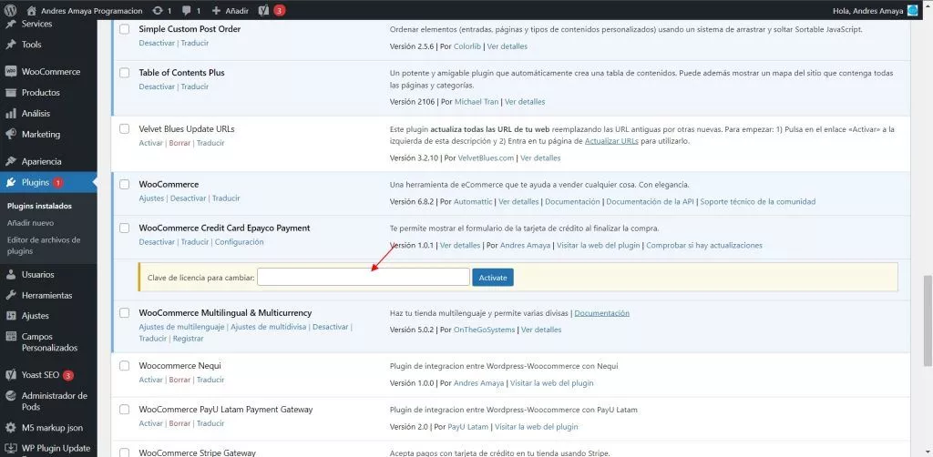Click the updates refresh icon in admin bar
This screenshot has width=933, height=457.
point(159,11)
